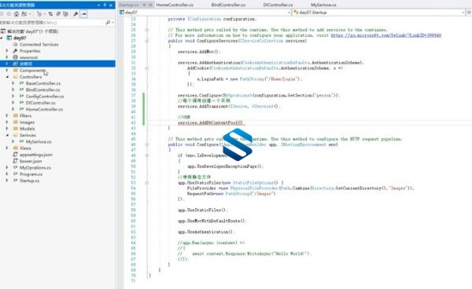
Task: Expand the Models folder arrow
Action: [7, 129]
